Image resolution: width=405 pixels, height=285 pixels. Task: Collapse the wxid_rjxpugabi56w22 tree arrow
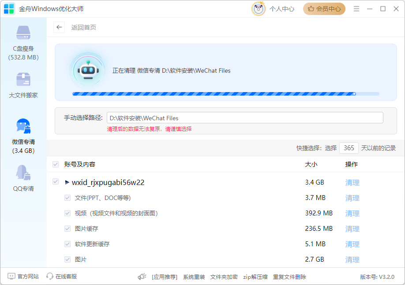(67, 182)
